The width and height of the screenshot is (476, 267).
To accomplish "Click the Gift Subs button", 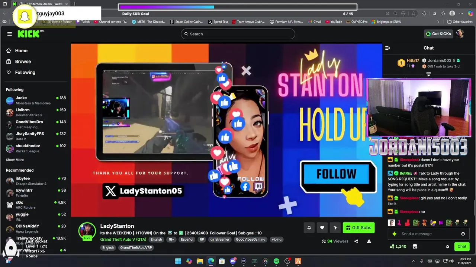I will click(x=358, y=228).
